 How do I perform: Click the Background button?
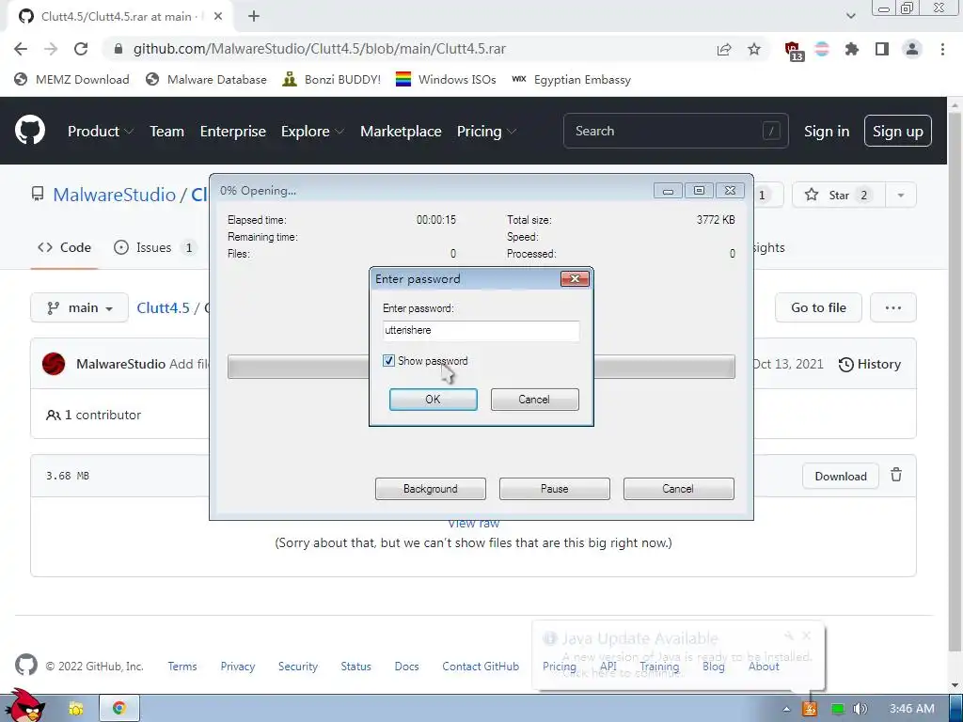click(x=431, y=489)
